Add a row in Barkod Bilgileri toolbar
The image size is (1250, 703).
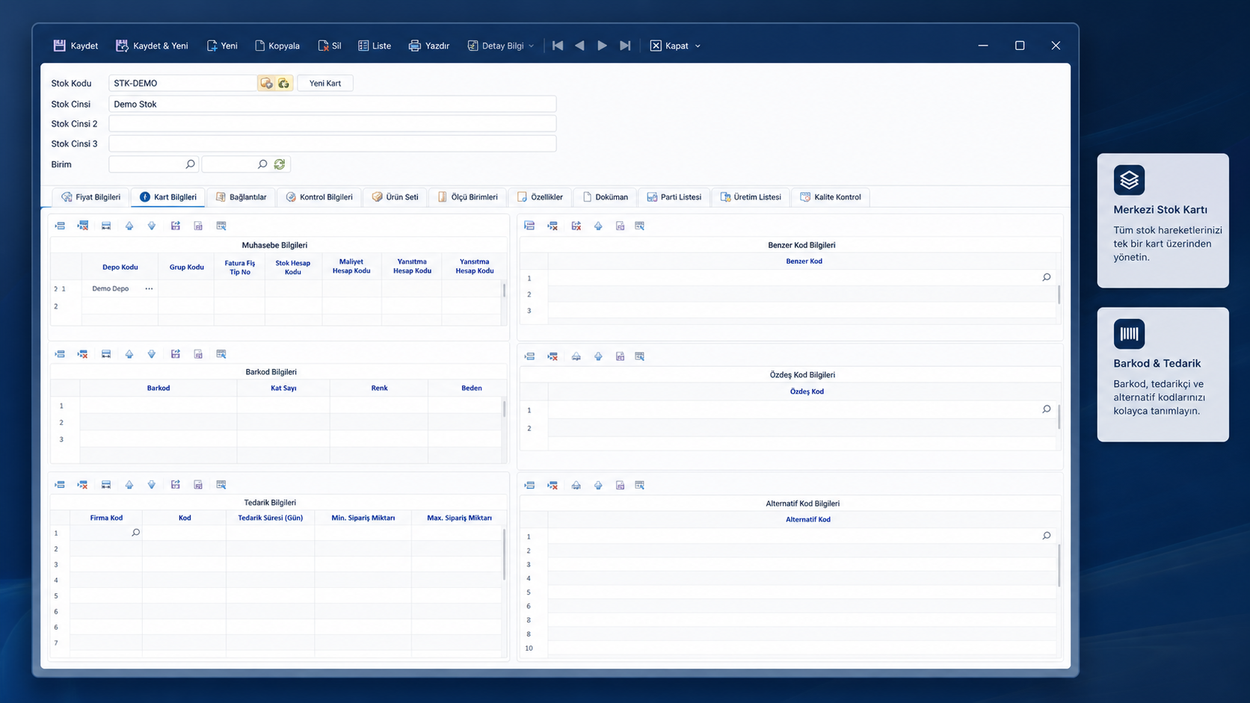tap(60, 354)
